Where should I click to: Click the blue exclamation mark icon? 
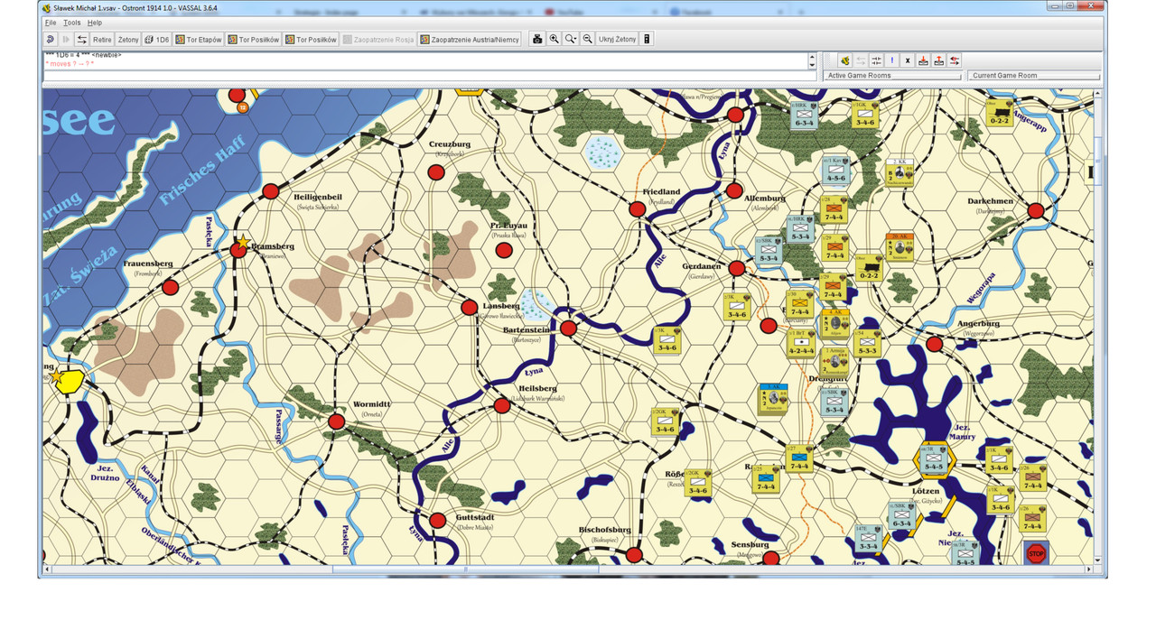click(x=892, y=60)
